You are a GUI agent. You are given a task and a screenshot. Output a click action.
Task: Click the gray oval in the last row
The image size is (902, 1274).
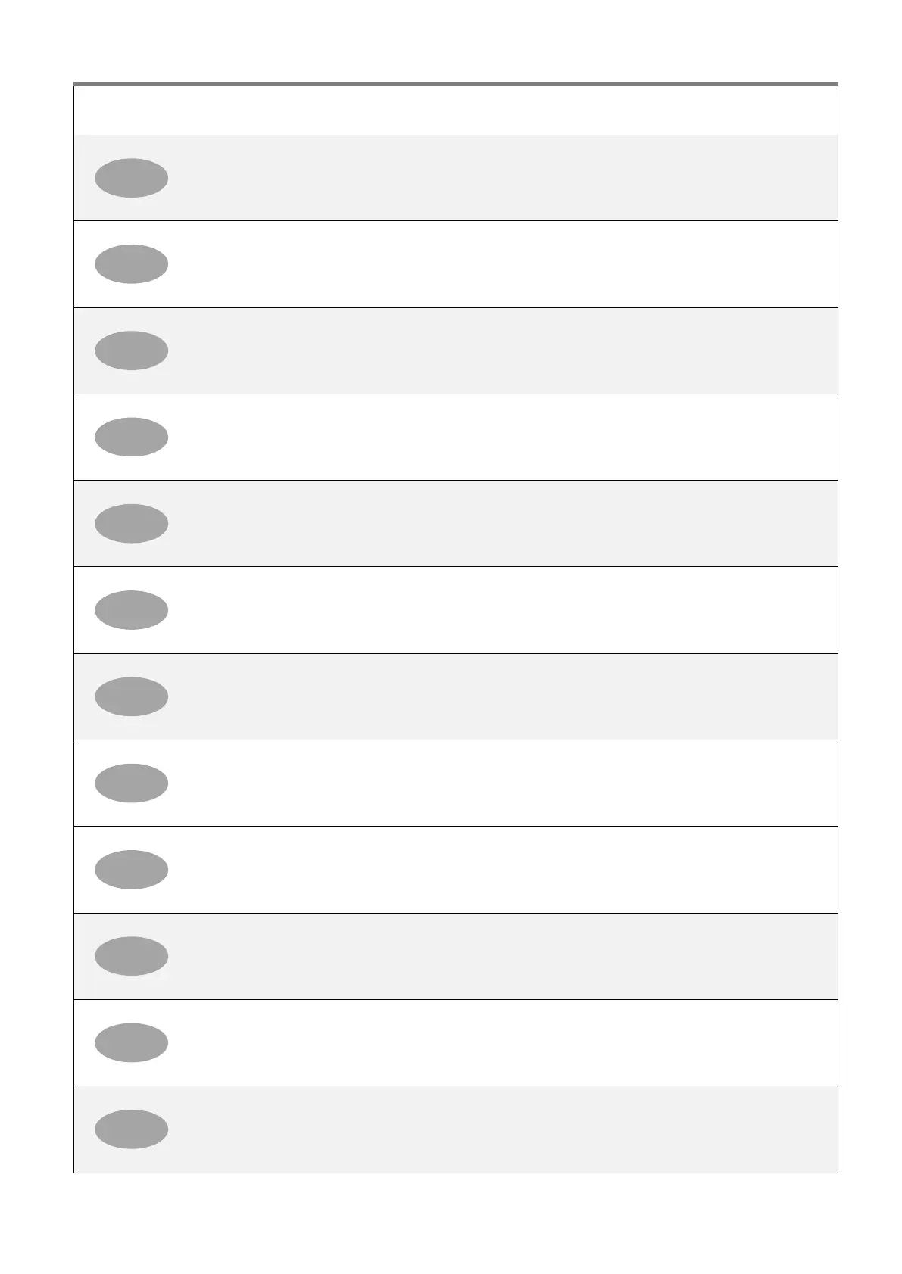(131, 1129)
